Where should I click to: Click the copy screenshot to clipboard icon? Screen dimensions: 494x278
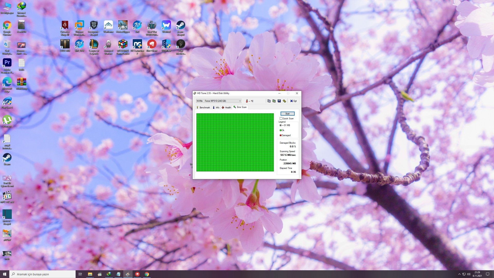pyautogui.click(x=274, y=101)
